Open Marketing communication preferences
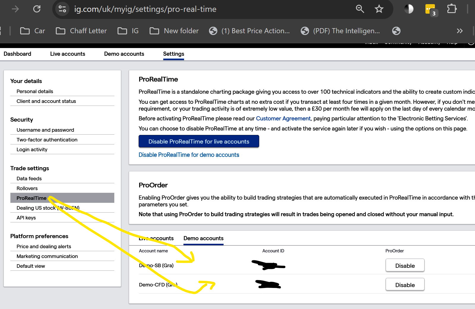Viewport: 475px width, 309px height. click(x=62, y=256)
